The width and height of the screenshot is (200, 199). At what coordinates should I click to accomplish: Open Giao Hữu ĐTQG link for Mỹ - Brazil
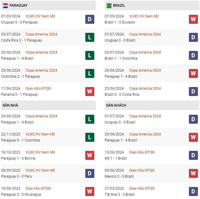pos(142,152)
